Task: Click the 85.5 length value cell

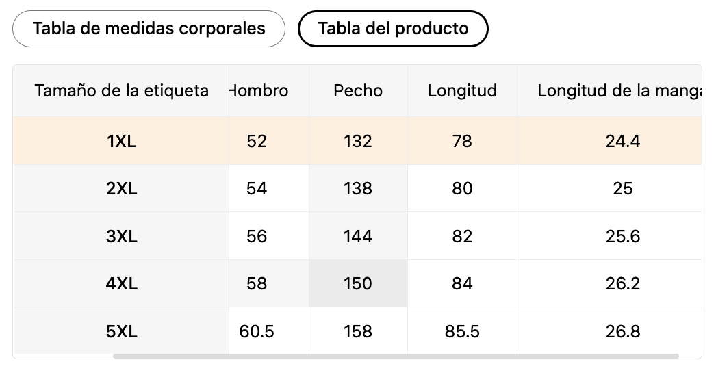Action: (x=462, y=331)
